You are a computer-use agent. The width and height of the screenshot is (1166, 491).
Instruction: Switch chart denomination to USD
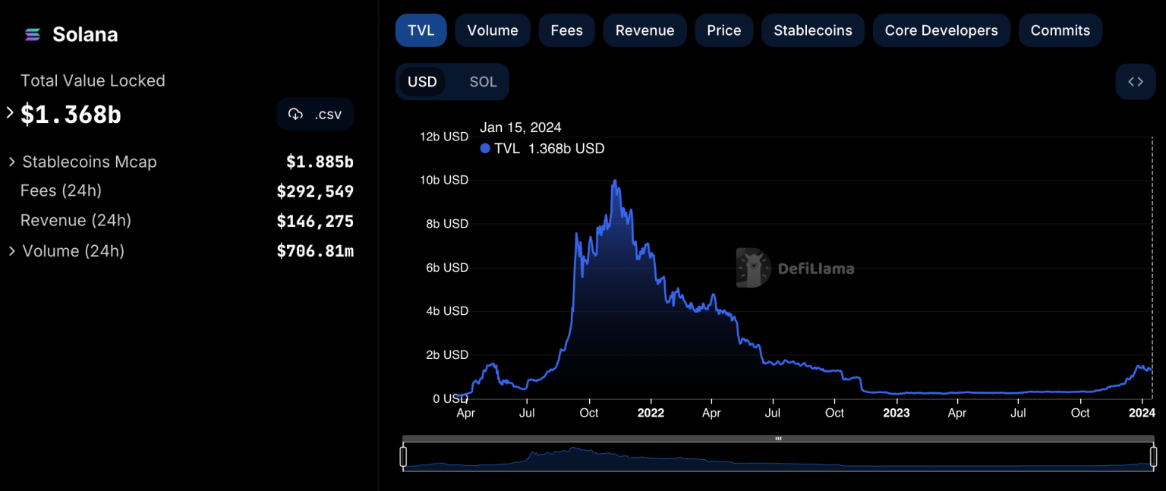click(x=422, y=82)
